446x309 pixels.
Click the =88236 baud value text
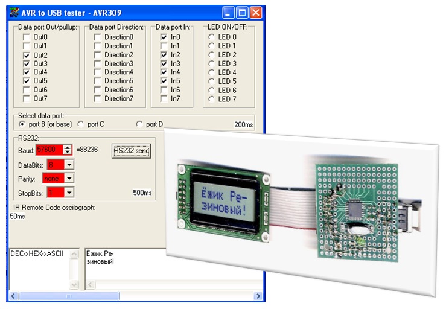[x=87, y=150]
